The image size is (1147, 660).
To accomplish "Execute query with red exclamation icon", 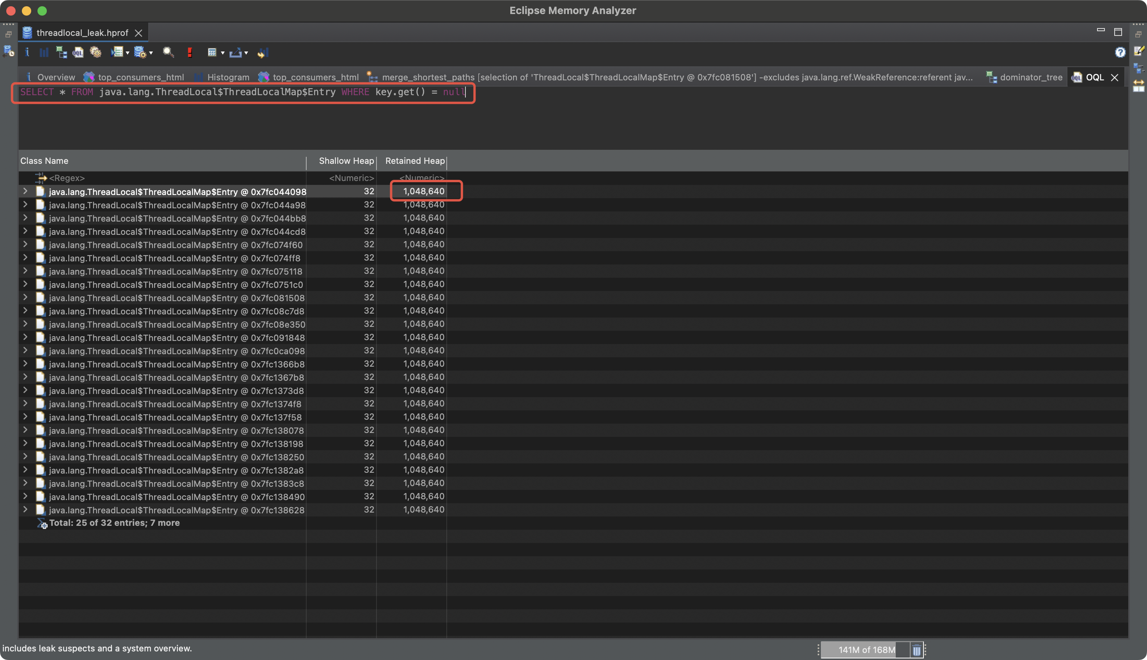I will point(190,53).
